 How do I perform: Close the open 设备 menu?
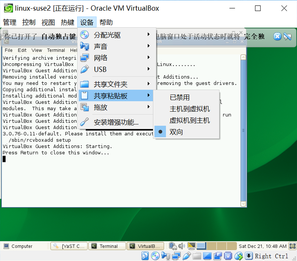click(87, 22)
